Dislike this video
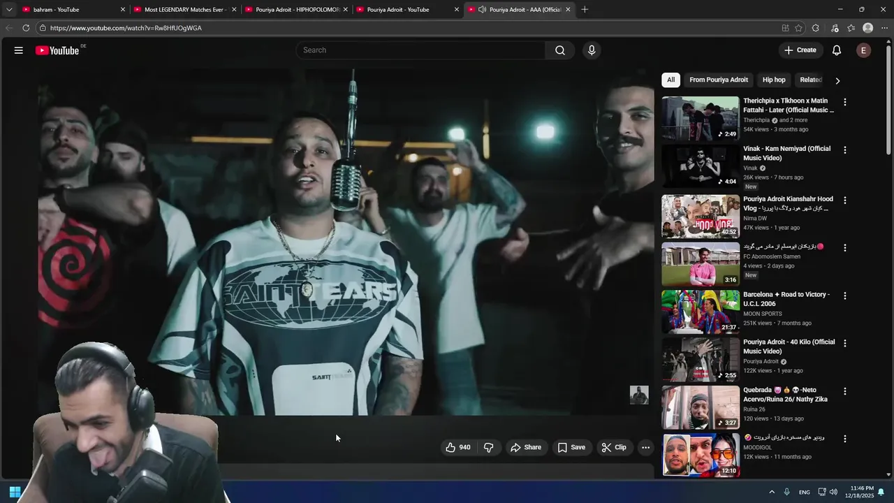 (489, 447)
